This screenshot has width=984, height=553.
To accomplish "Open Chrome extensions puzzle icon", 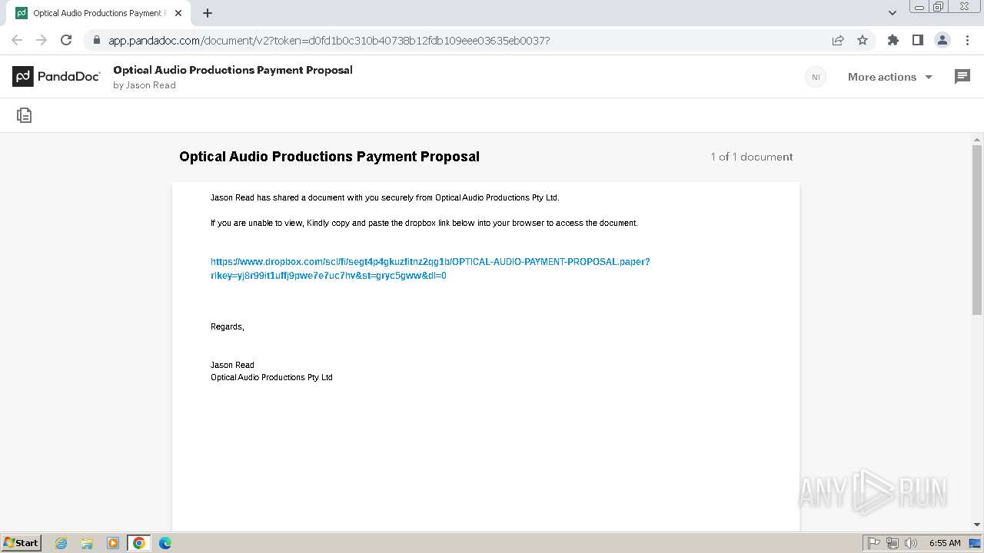I will point(893,40).
